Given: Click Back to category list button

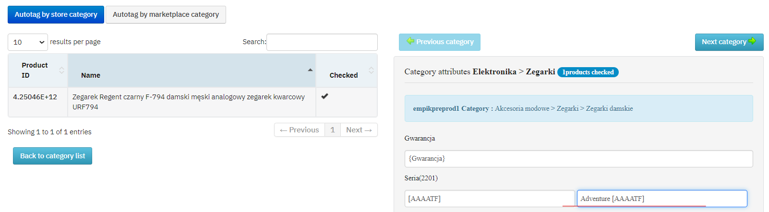Looking at the screenshot, I should point(52,156).
